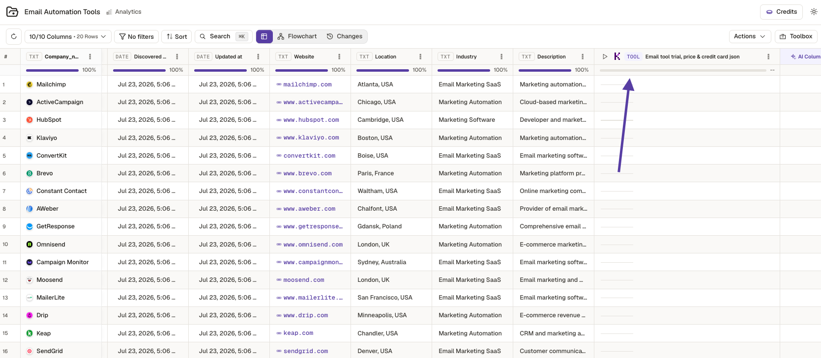Select the Industry column header
The image size is (821, 358).
[x=472, y=56]
